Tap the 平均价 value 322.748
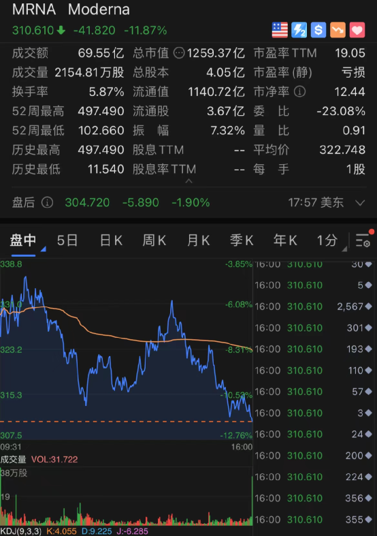377x536 pixels. (x=342, y=150)
